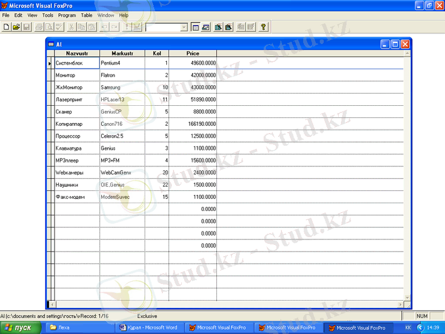Switch to Курал - Microsoft Word in taskbar

[x=149, y=328]
